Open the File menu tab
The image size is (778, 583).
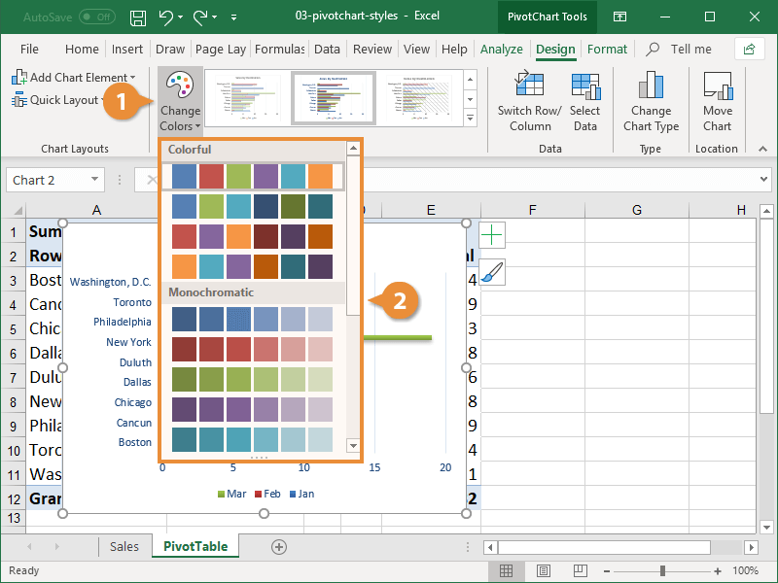coord(29,50)
